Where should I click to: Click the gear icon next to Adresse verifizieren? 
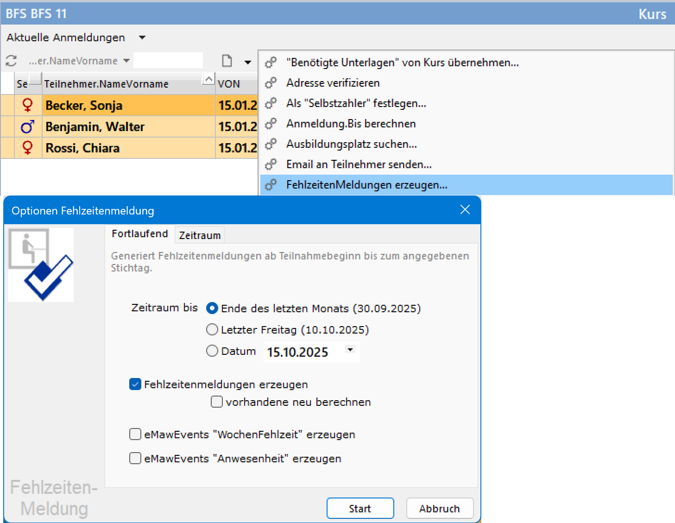(271, 83)
